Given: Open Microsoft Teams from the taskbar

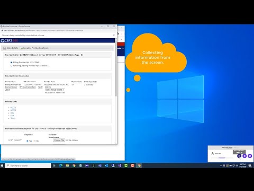Looking at the screenshot, I should pyautogui.click(x=100, y=166).
